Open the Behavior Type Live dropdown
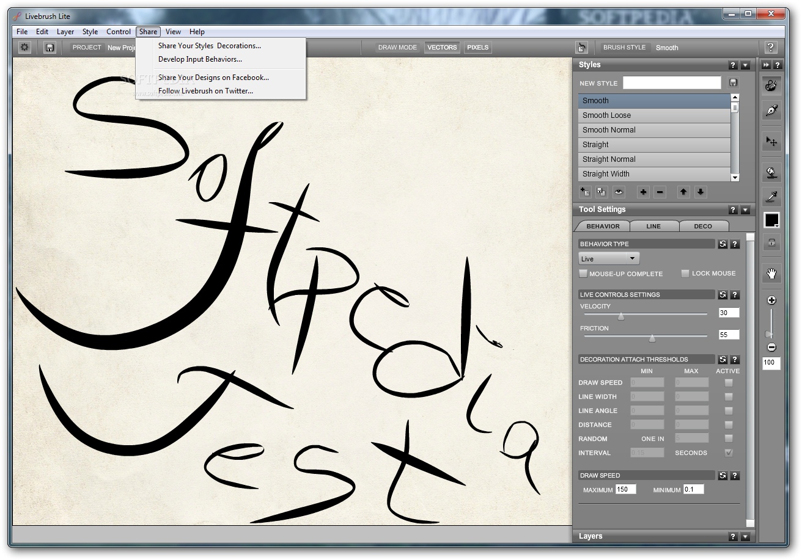This screenshot has width=802, height=560. 609,259
